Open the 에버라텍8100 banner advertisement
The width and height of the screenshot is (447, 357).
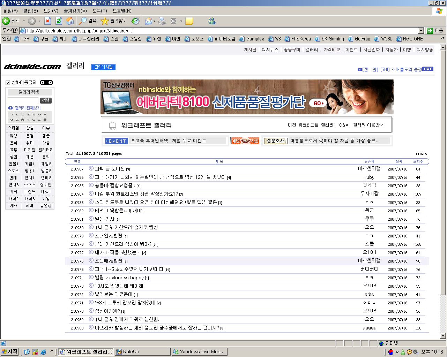(247, 97)
